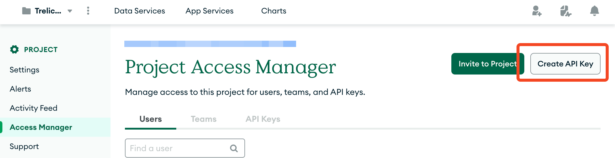This screenshot has width=615, height=158.
Task: Click the invite user icon
Action: click(x=537, y=11)
